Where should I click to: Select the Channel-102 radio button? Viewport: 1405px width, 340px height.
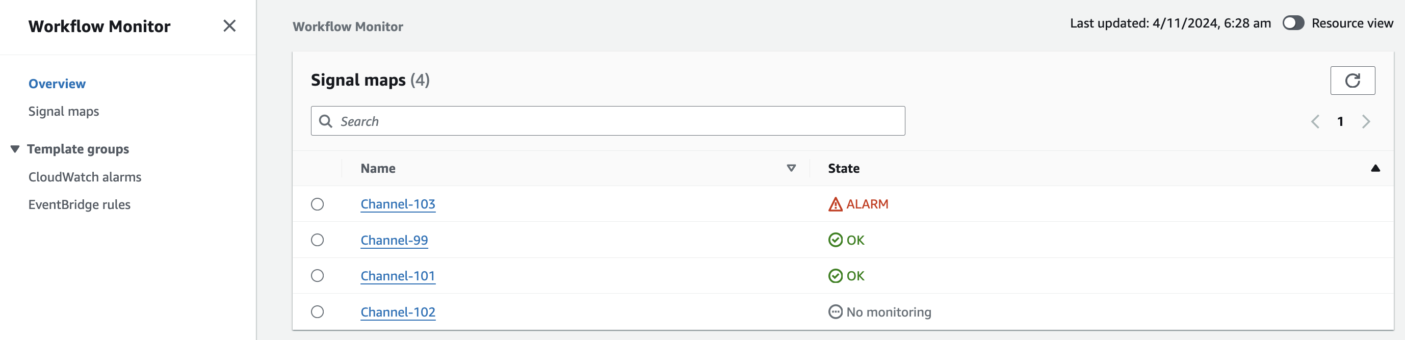click(318, 312)
